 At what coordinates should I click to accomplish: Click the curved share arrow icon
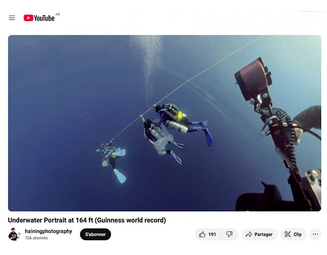click(x=249, y=234)
